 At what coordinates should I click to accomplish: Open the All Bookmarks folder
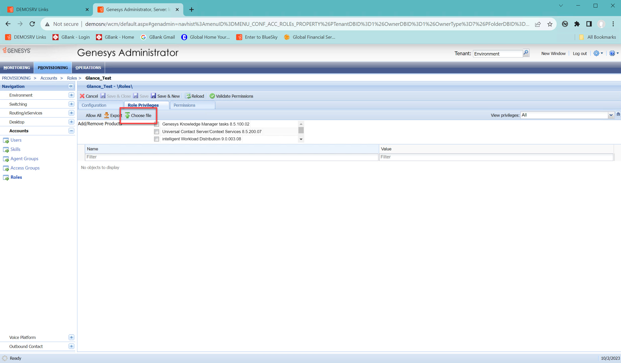click(598, 37)
